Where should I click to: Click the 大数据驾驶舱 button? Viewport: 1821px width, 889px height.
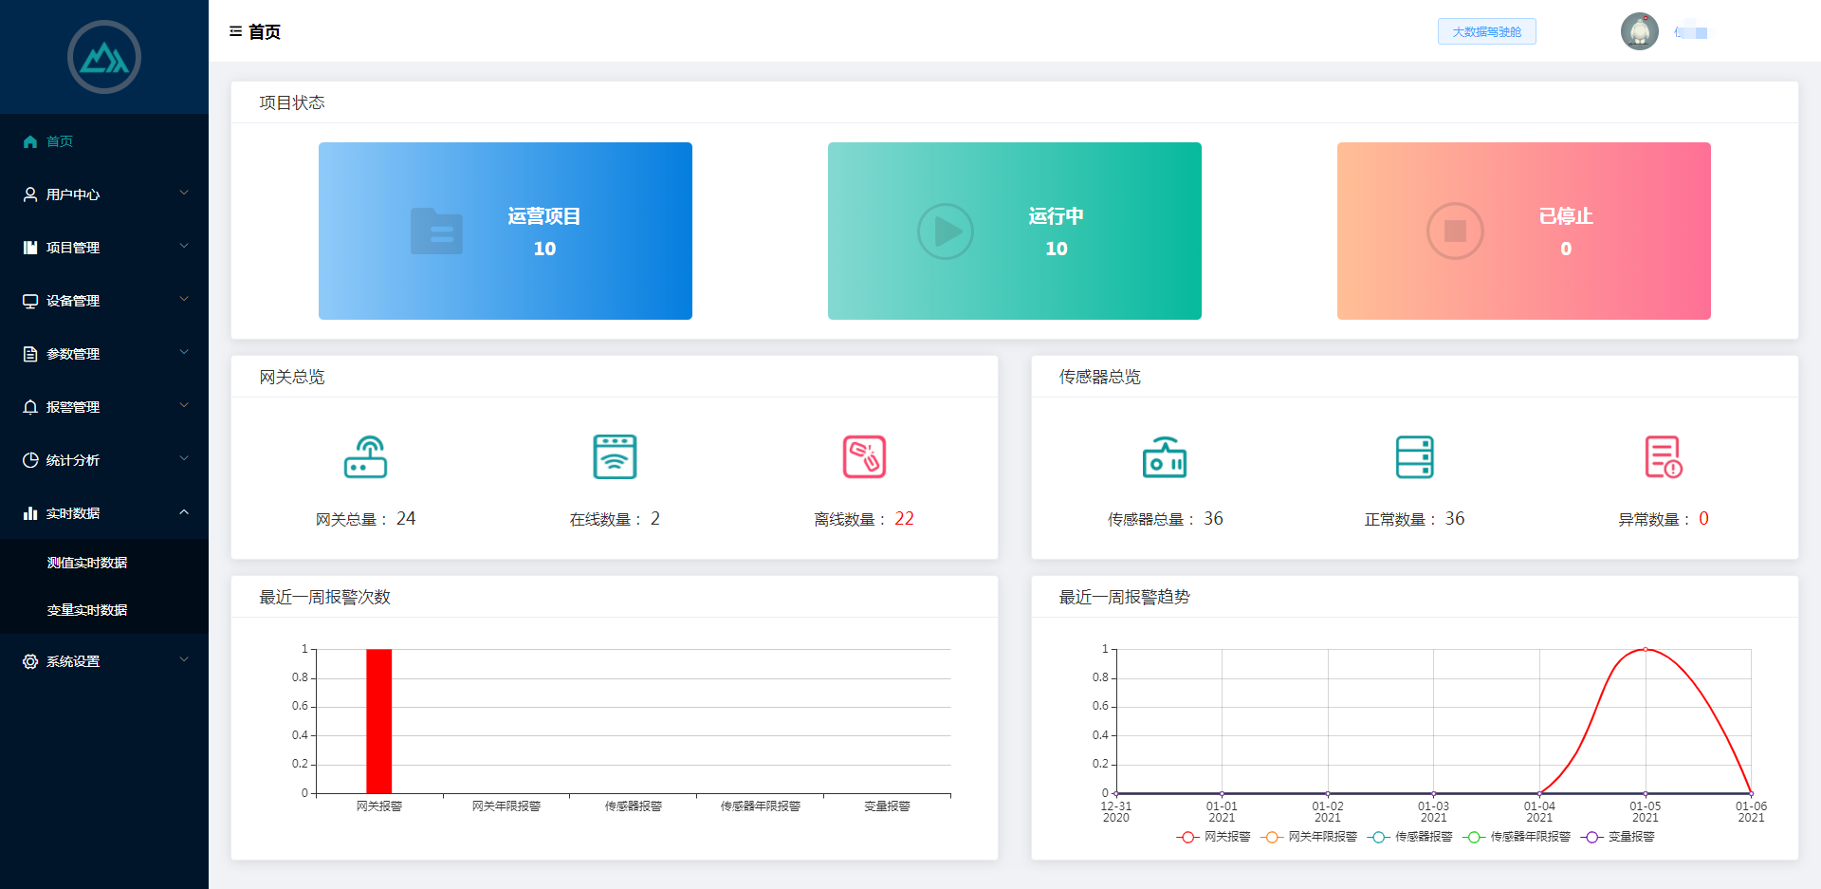(x=1486, y=31)
